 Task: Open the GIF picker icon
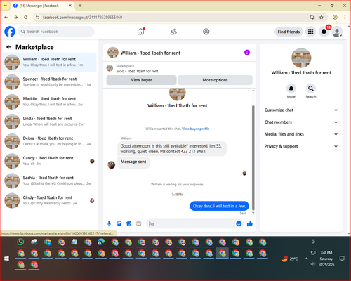tap(139, 223)
